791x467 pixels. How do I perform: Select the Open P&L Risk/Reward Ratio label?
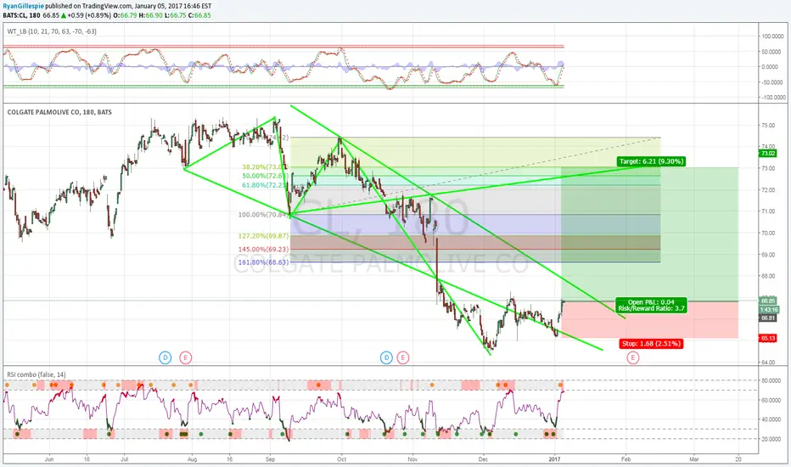click(651, 305)
